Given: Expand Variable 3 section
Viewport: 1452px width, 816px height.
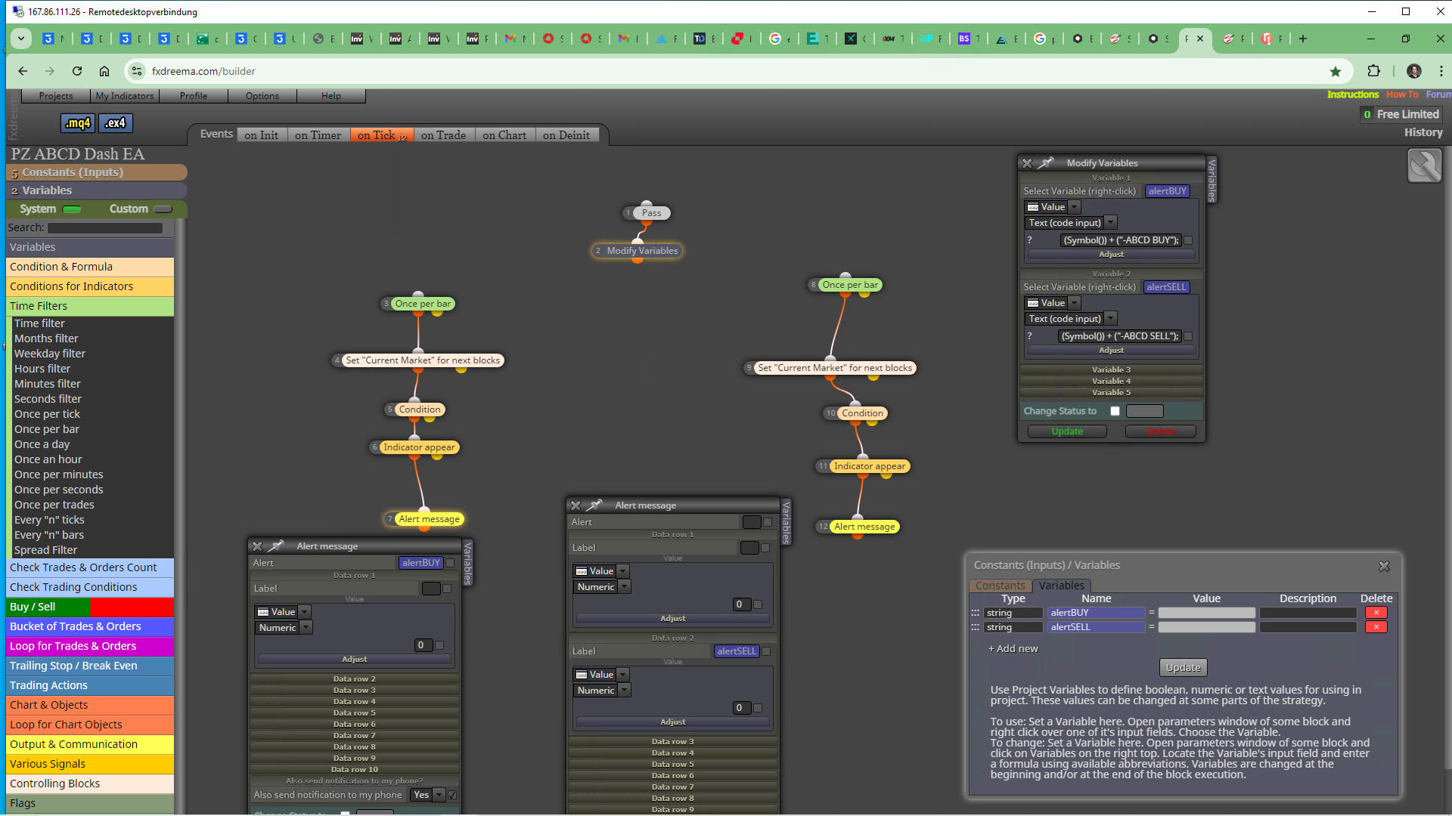Looking at the screenshot, I should (1111, 369).
